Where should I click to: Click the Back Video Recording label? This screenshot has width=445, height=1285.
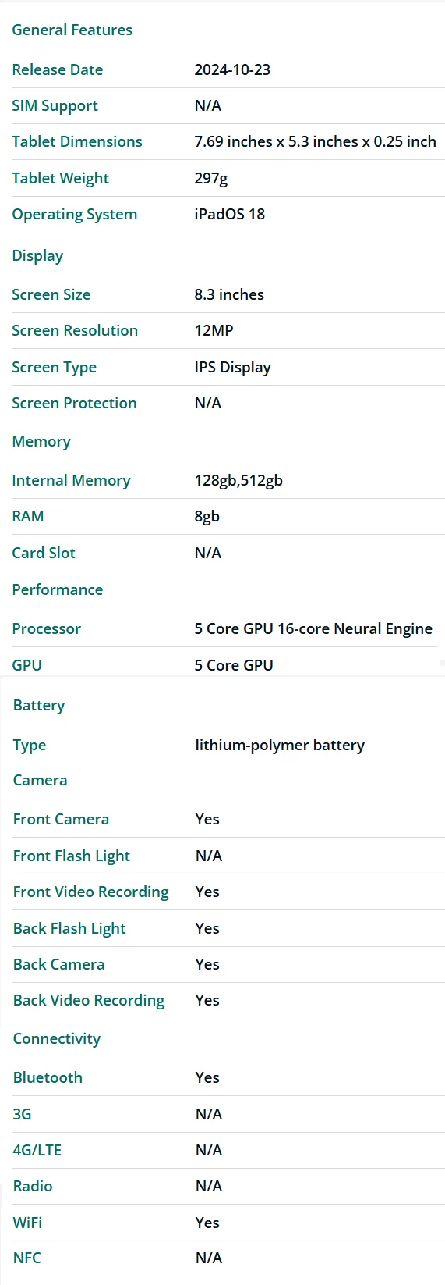[89, 1000]
